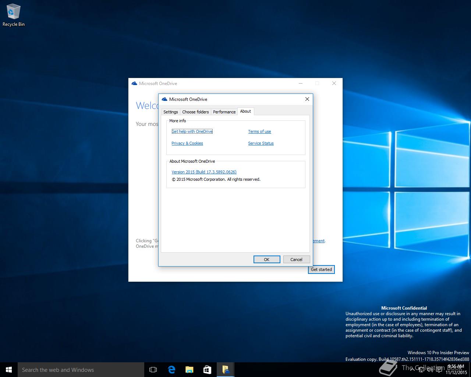Open the Windows Start menu
The image size is (471, 377).
pos(9,370)
